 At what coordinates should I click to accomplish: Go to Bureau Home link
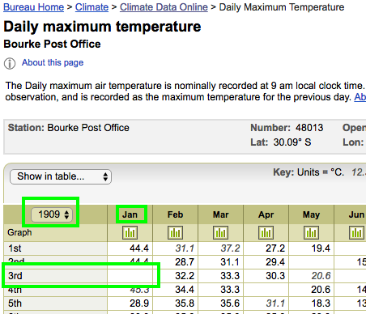coord(34,7)
